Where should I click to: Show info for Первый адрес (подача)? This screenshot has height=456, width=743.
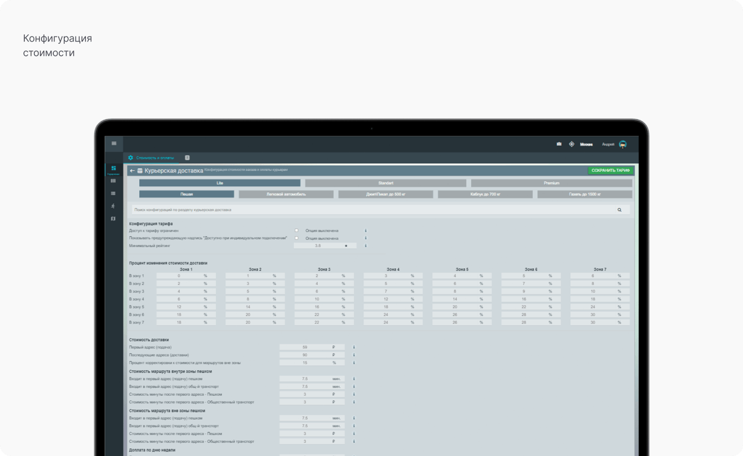[354, 347]
